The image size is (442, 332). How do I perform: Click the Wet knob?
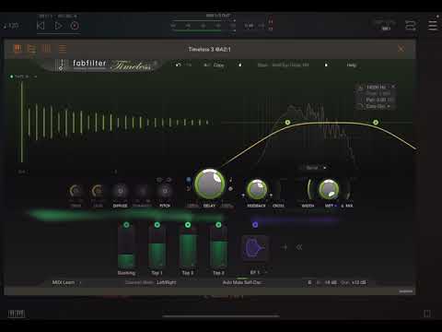[x=329, y=189]
